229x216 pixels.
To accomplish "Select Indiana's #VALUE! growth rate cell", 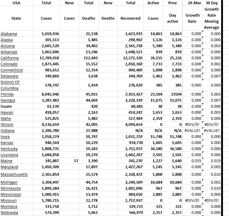I will (192, 131).
